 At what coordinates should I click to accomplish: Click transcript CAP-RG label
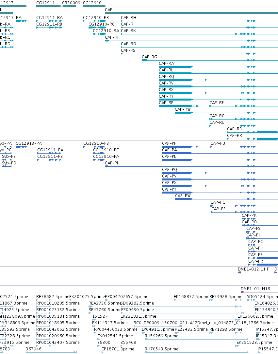pos(149,57)
